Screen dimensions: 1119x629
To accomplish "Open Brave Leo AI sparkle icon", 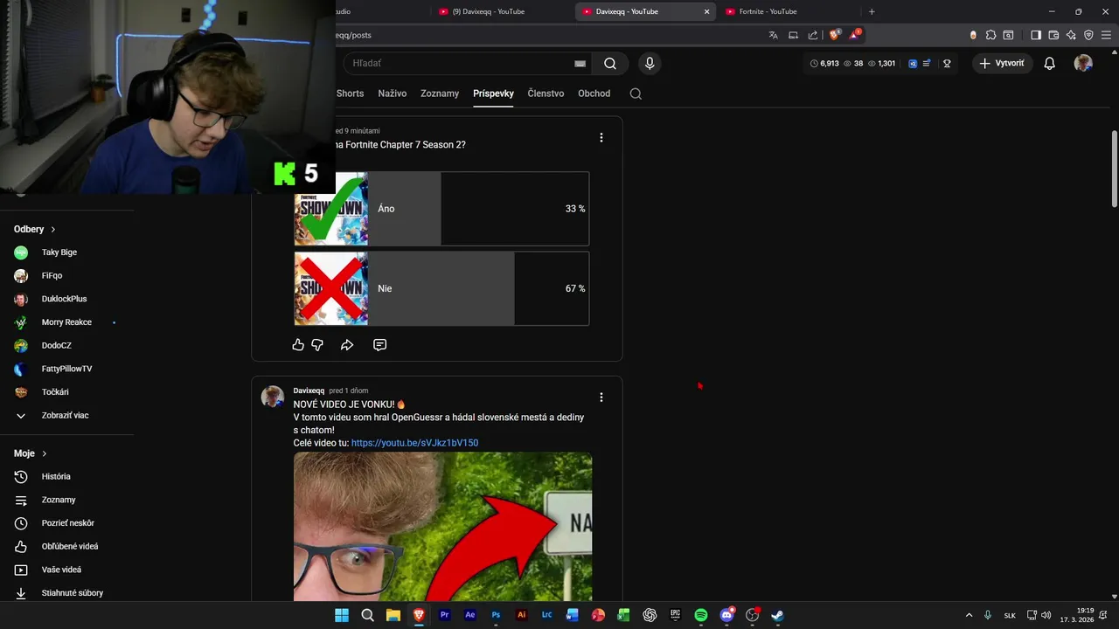I will (x=1071, y=35).
